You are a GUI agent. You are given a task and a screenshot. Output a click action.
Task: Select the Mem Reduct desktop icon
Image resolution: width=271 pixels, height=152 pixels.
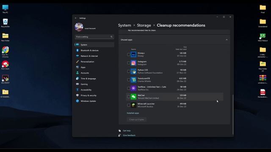(263, 37)
